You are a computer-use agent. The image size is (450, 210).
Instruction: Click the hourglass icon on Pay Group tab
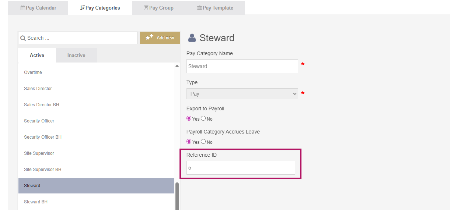pyautogui.click(x=146, y=8)
